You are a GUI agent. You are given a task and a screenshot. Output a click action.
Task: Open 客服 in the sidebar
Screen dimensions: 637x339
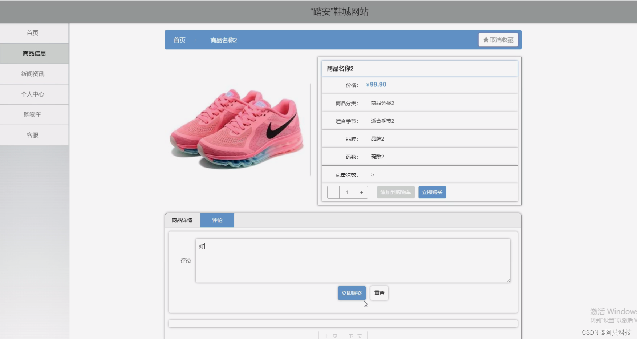[34, 135]
